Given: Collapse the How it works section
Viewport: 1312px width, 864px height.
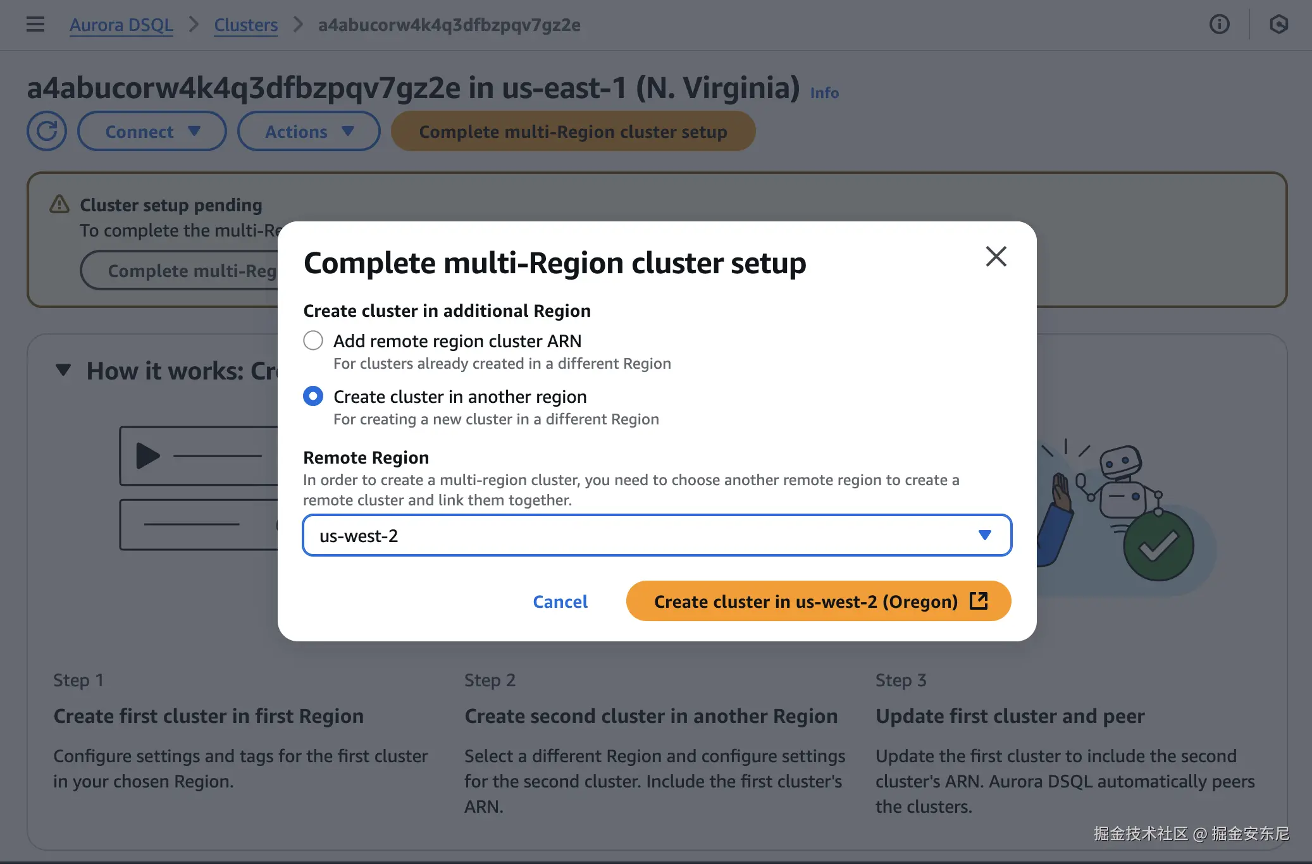Looking at the screenshot, I should pyautogui.click(x=63, y=370).
